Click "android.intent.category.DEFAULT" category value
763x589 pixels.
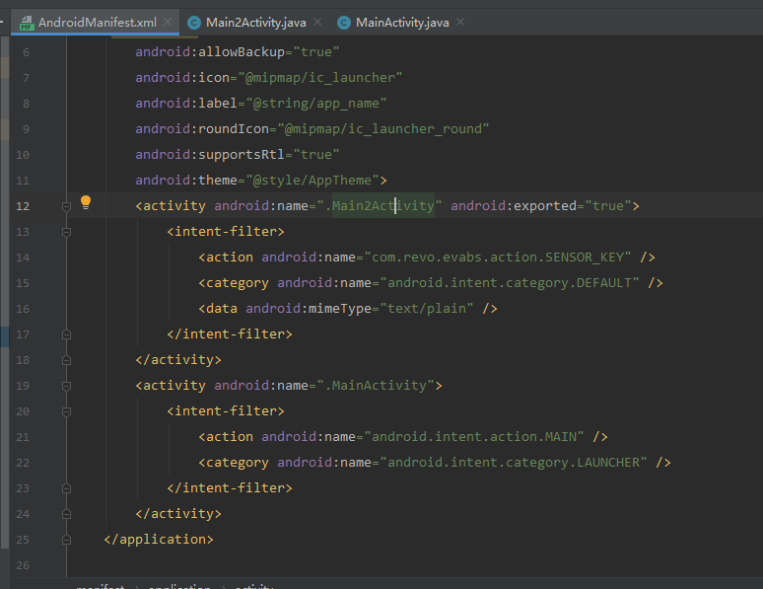[x=510, y=282]
